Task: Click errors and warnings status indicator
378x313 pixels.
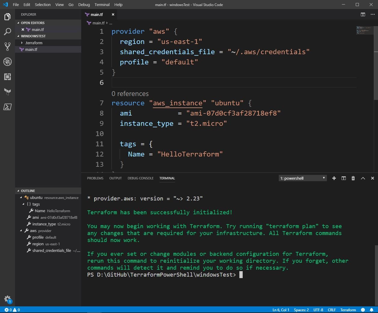Action: (x=12, y=310)
